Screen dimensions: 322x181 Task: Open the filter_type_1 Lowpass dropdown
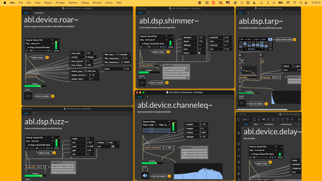click(124, 54)
